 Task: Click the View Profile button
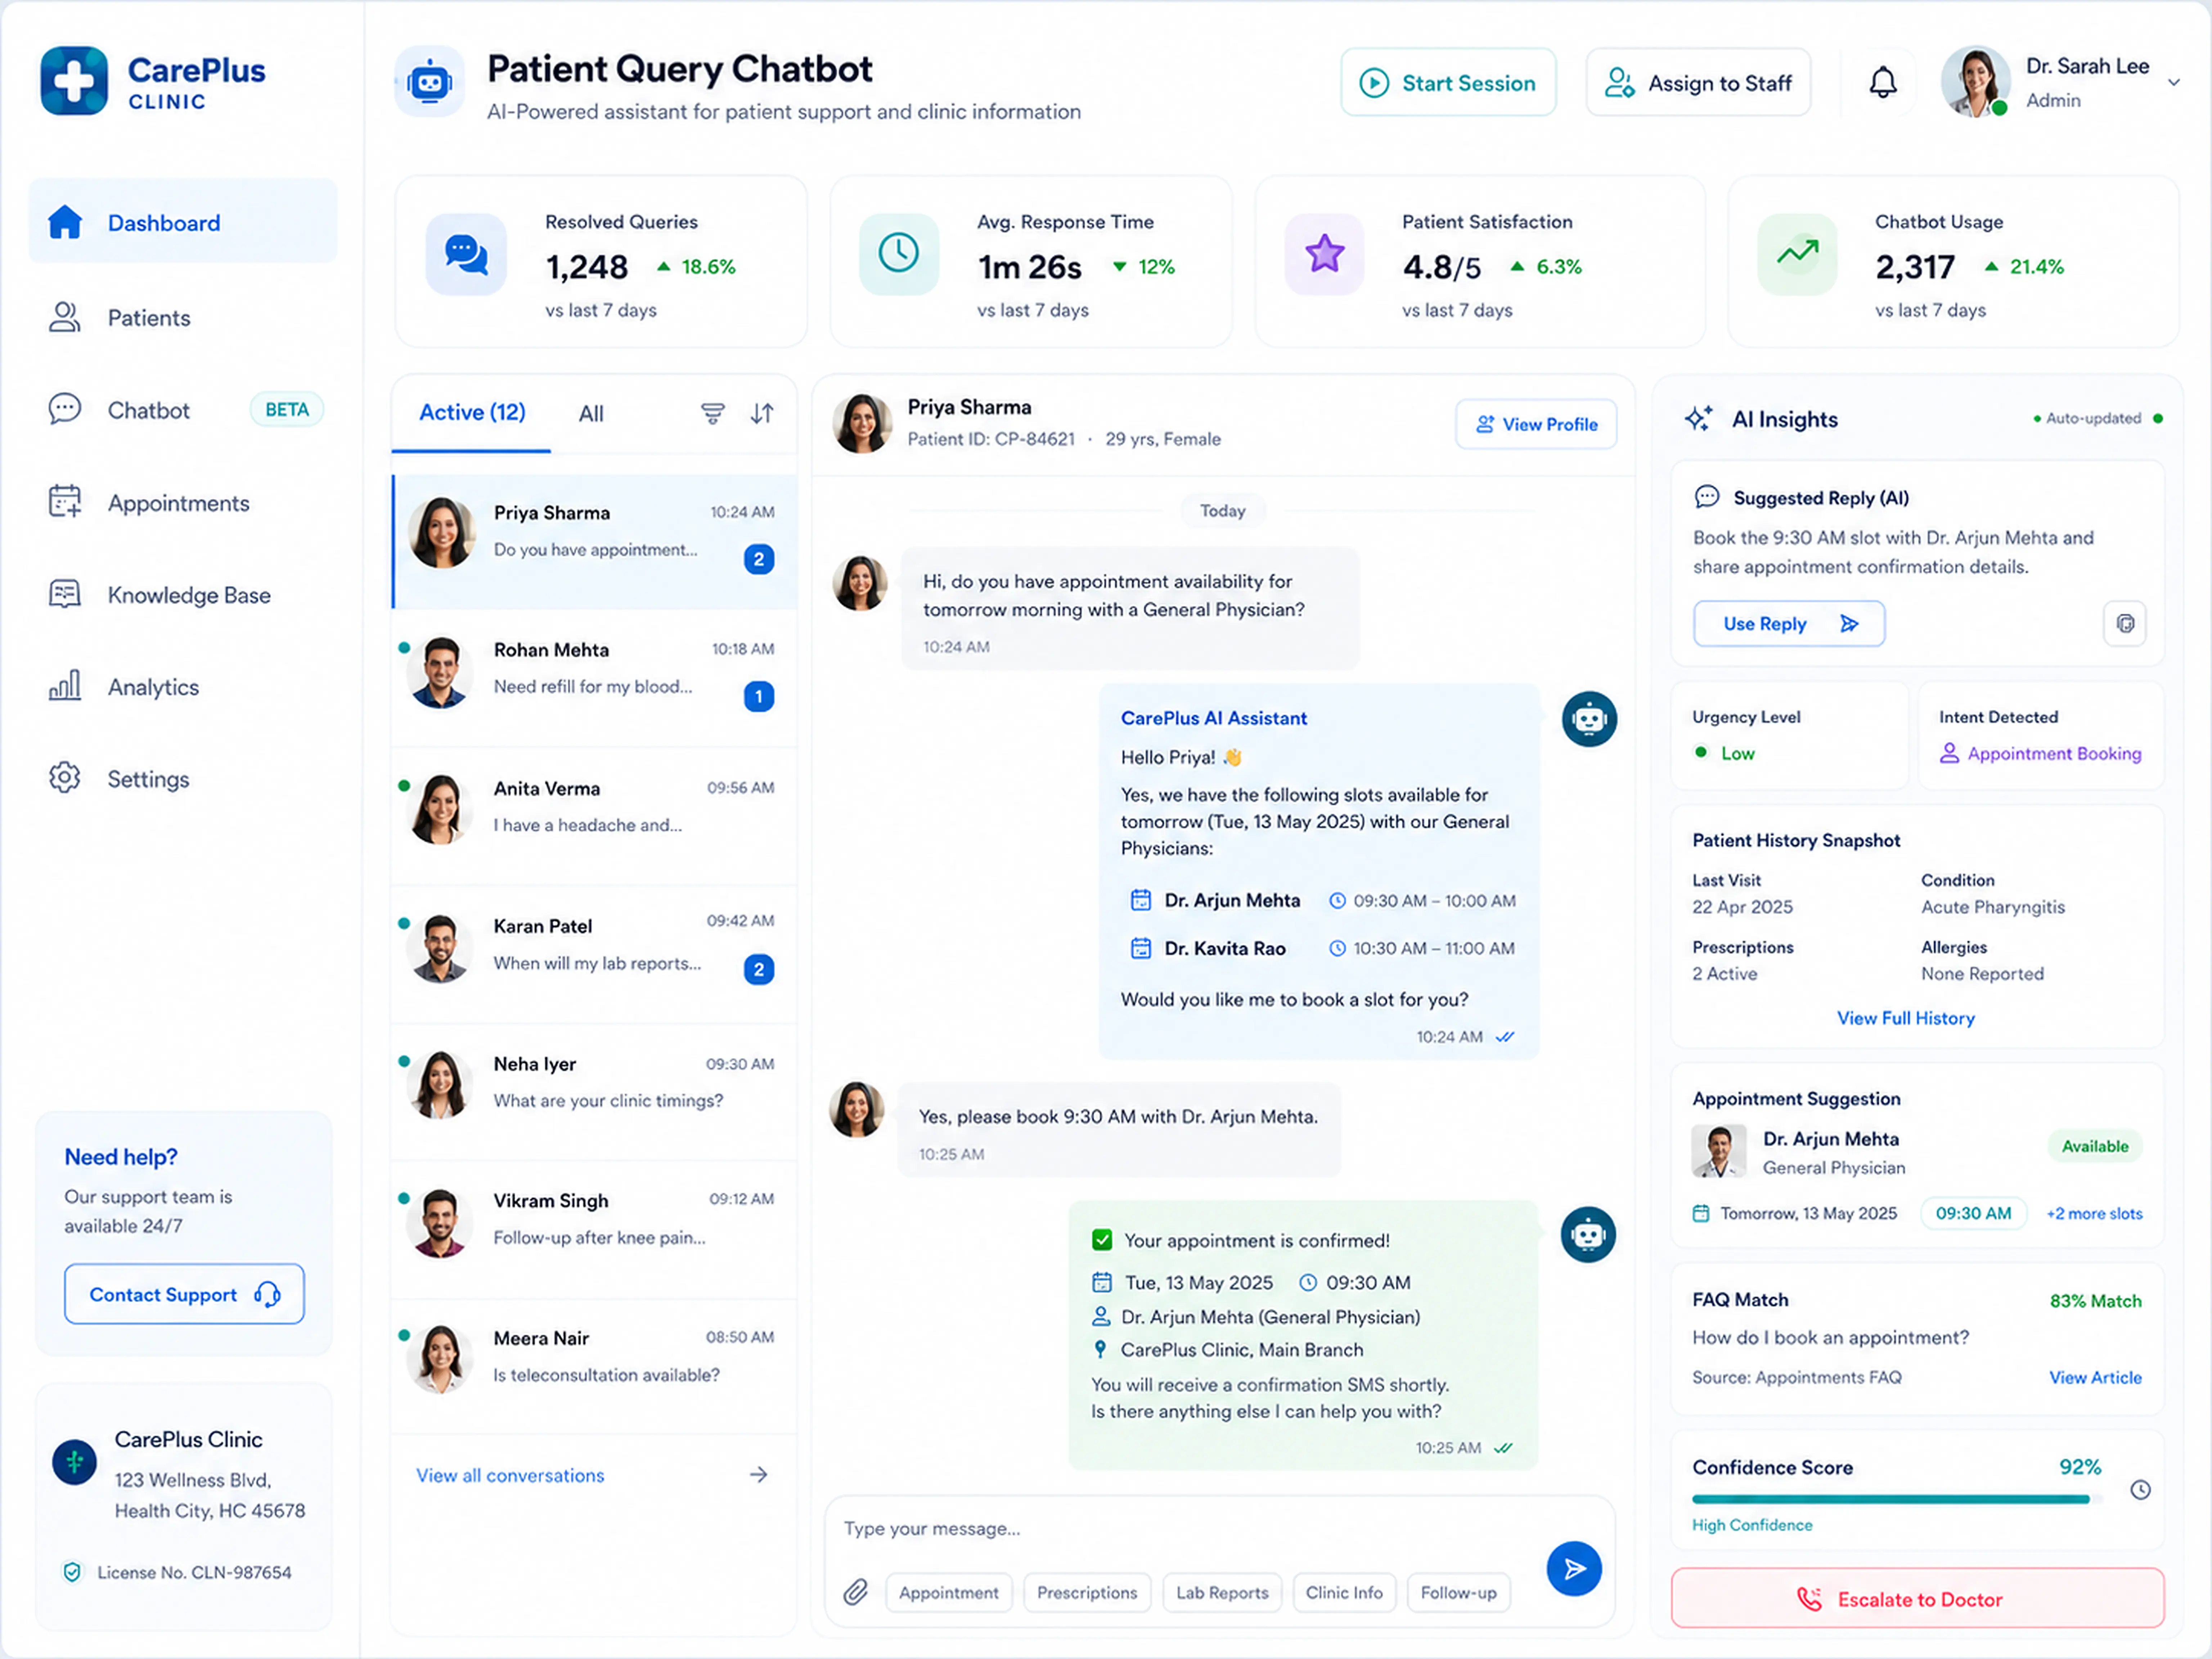(1536, 424)
